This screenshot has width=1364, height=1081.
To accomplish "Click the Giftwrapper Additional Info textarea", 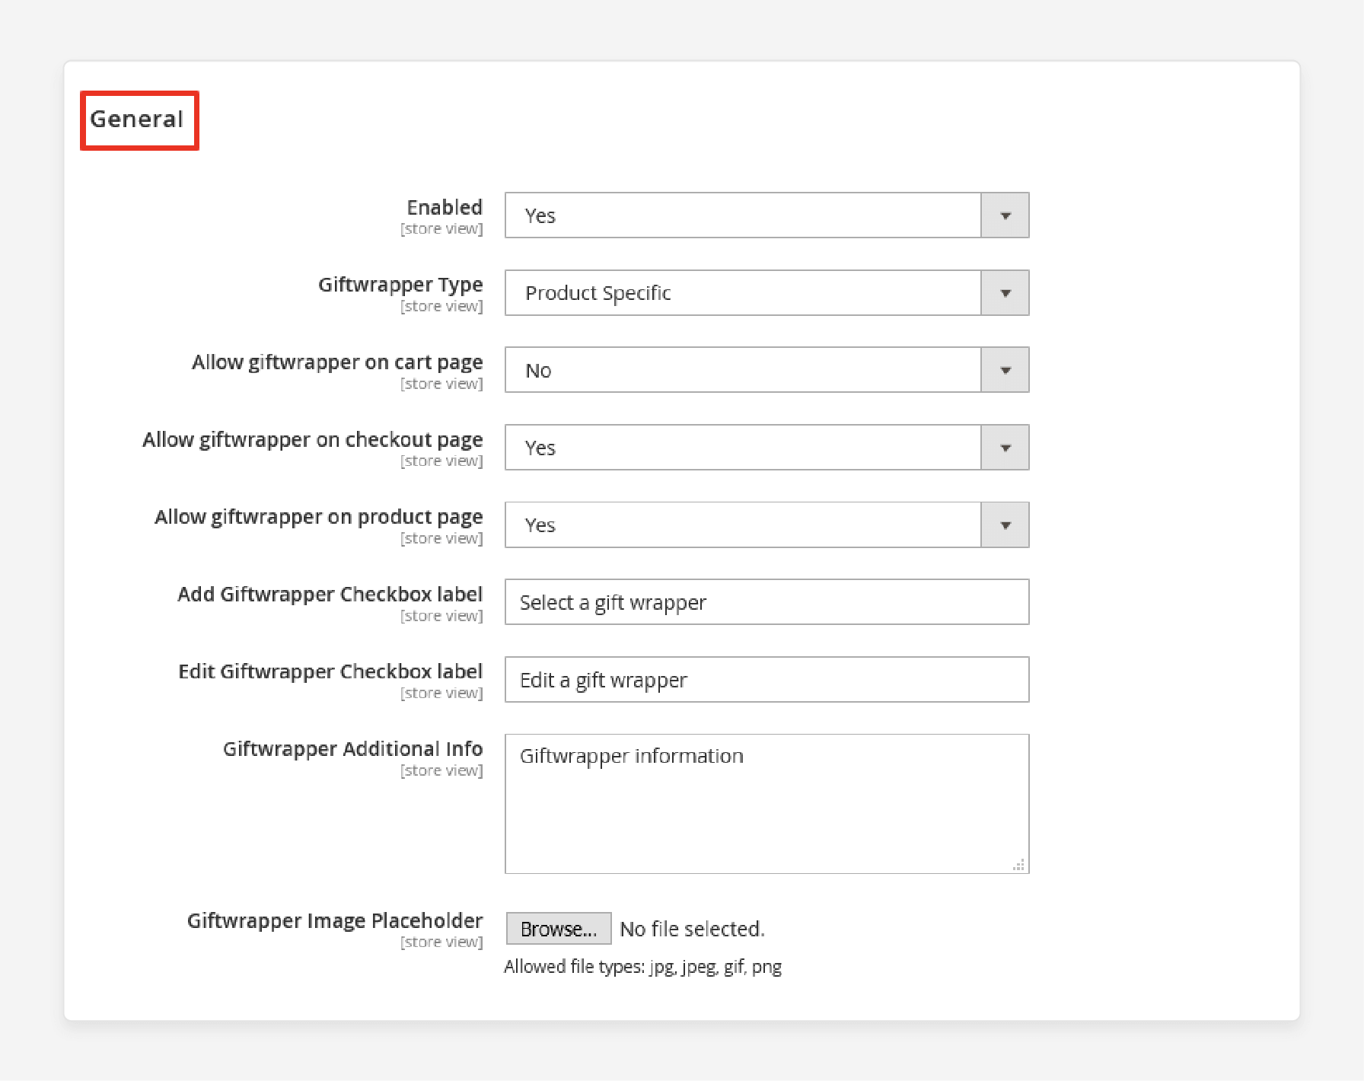I will 766,804.
